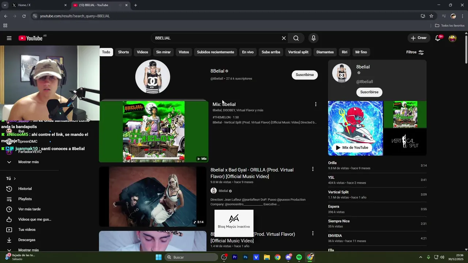Open the notifications bell
This screenshot has height=263, width=468.
[438, 38]
